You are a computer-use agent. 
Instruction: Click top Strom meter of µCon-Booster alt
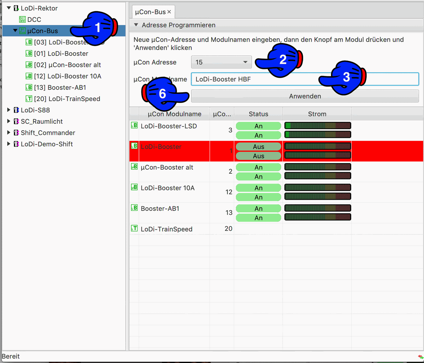pos(318,167)
